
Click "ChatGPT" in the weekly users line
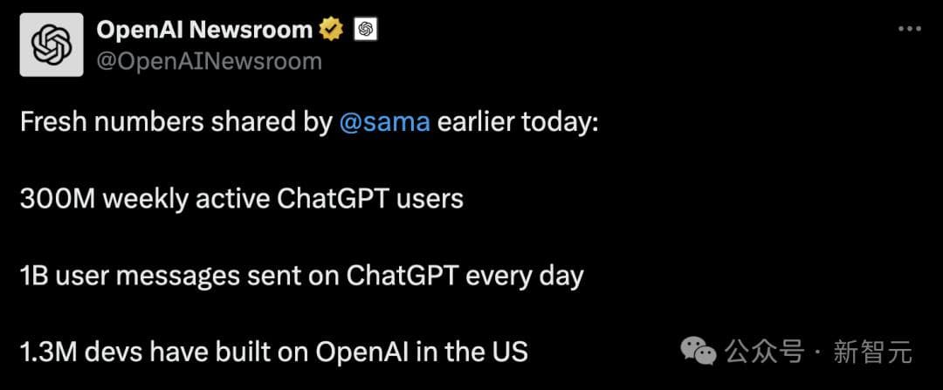click(332, 199)
